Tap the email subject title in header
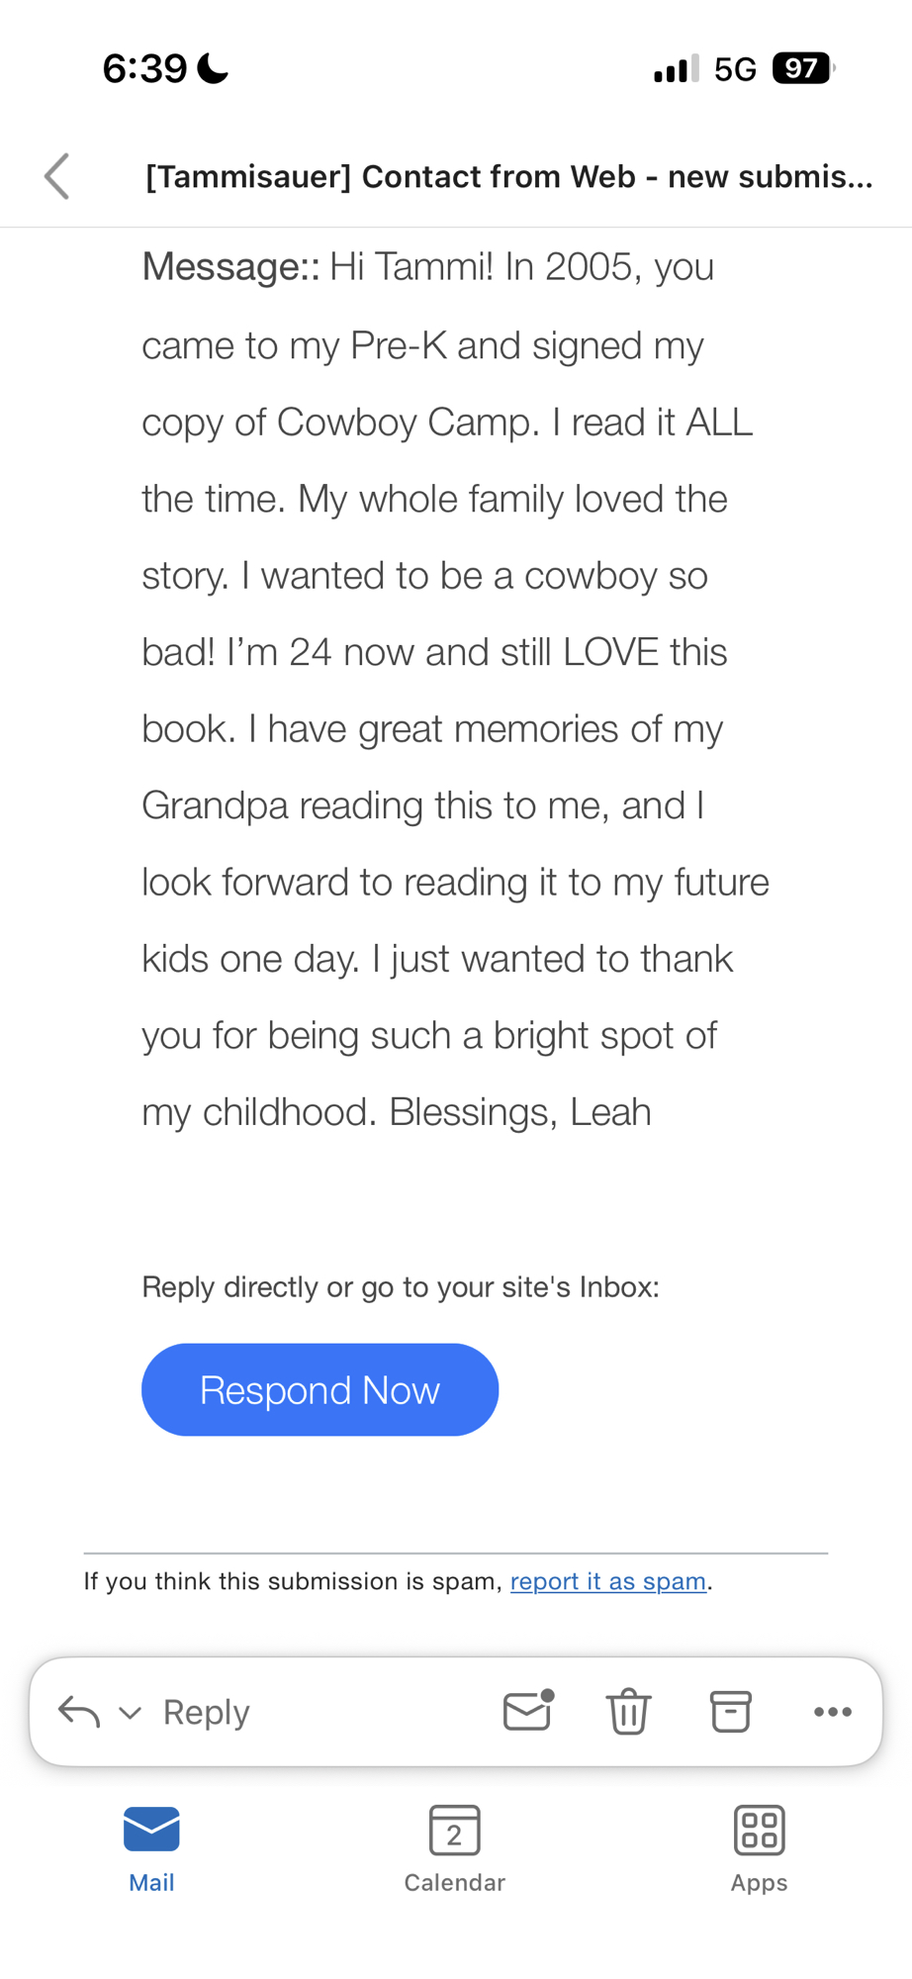The width and height of the screenshot is (912, 1979). 508,176
